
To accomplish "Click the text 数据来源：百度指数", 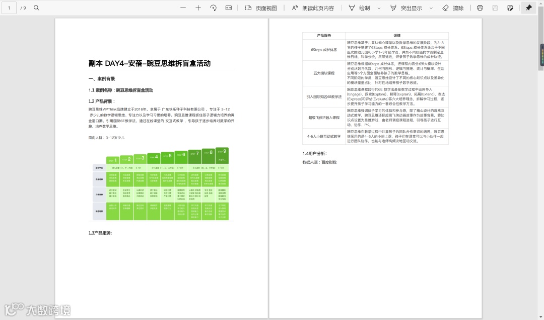I will (319, 162).
